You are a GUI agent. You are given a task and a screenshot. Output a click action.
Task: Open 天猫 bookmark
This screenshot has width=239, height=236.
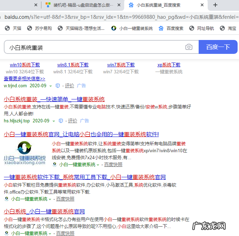click(x=13, y=28)
